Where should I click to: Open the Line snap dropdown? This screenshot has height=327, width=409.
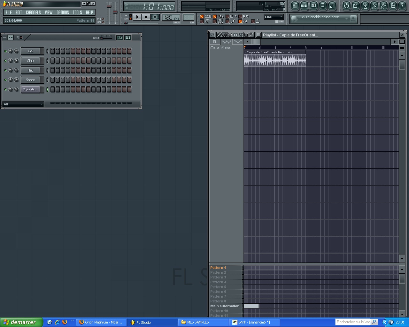(x=274, y=17)
